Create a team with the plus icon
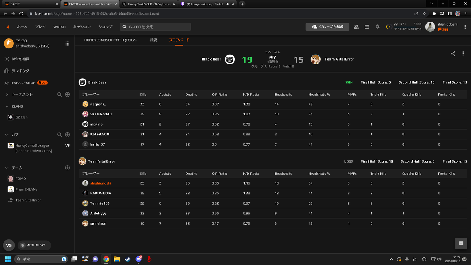Screen dimensions: 471x265 pos(68,168)
